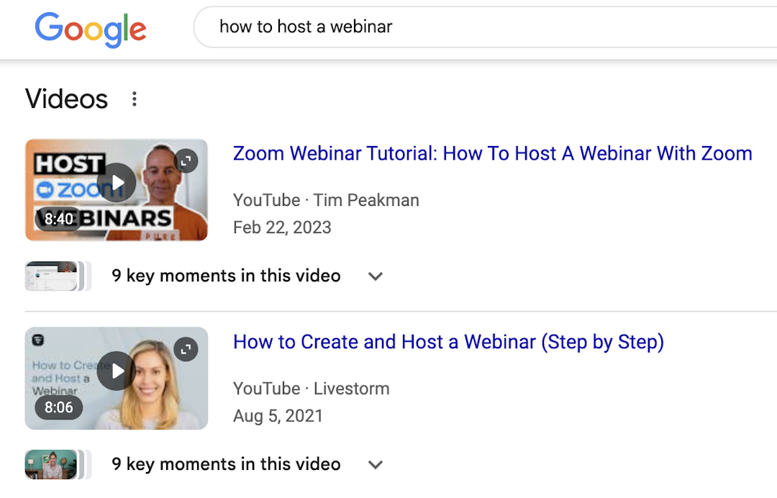Open the three-dot menu beside Videos
Screen dimensions: 777x498
click(x=135, y=99)
